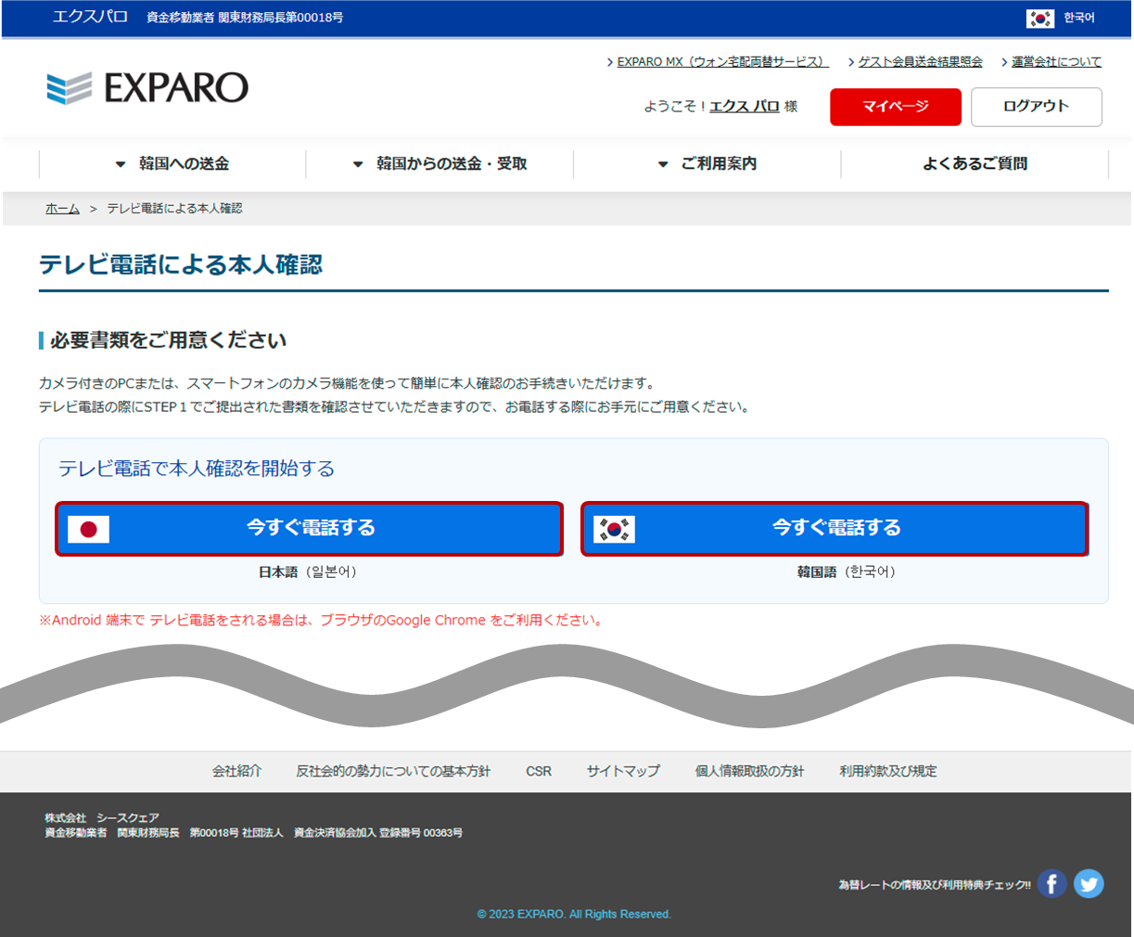Click the Korean flag on call button
The height and width of the screenshot is (937, 1134).
tap(614, 529)
